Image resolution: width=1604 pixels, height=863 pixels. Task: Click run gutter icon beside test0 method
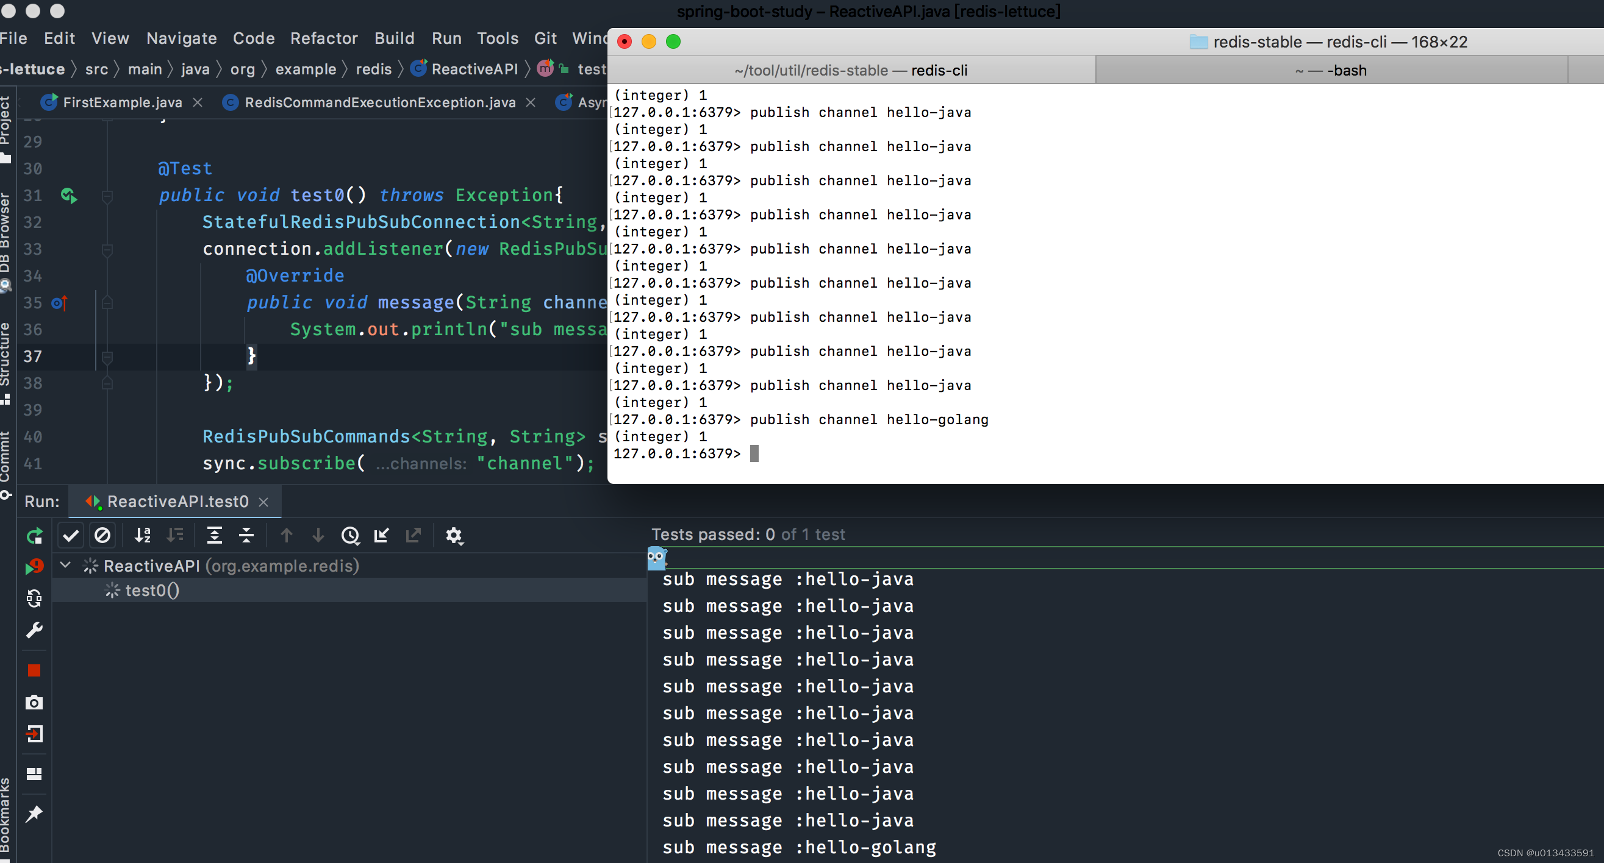(68, 196)
